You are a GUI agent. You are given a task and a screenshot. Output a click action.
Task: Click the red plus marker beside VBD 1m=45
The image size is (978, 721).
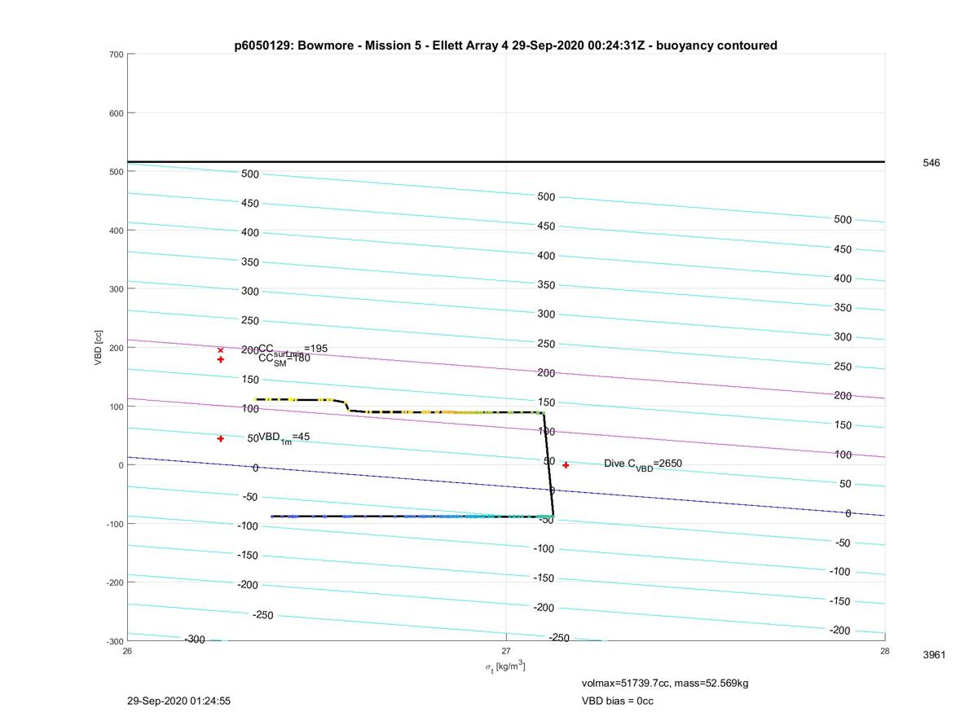[x=221, y=439]
